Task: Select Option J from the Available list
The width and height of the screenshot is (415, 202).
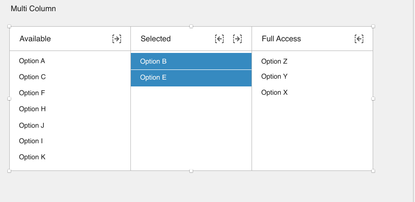Action: (x=70, y=125)
